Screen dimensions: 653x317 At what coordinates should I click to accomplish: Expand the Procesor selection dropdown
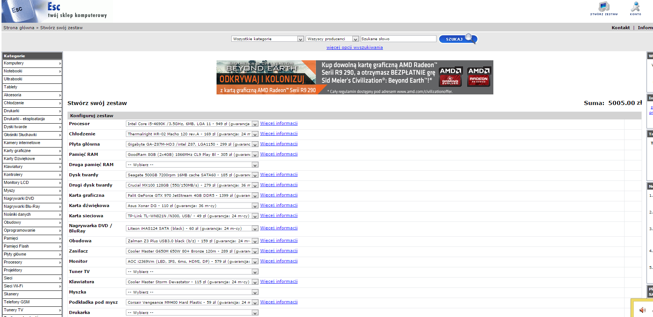tap(192, 124)
